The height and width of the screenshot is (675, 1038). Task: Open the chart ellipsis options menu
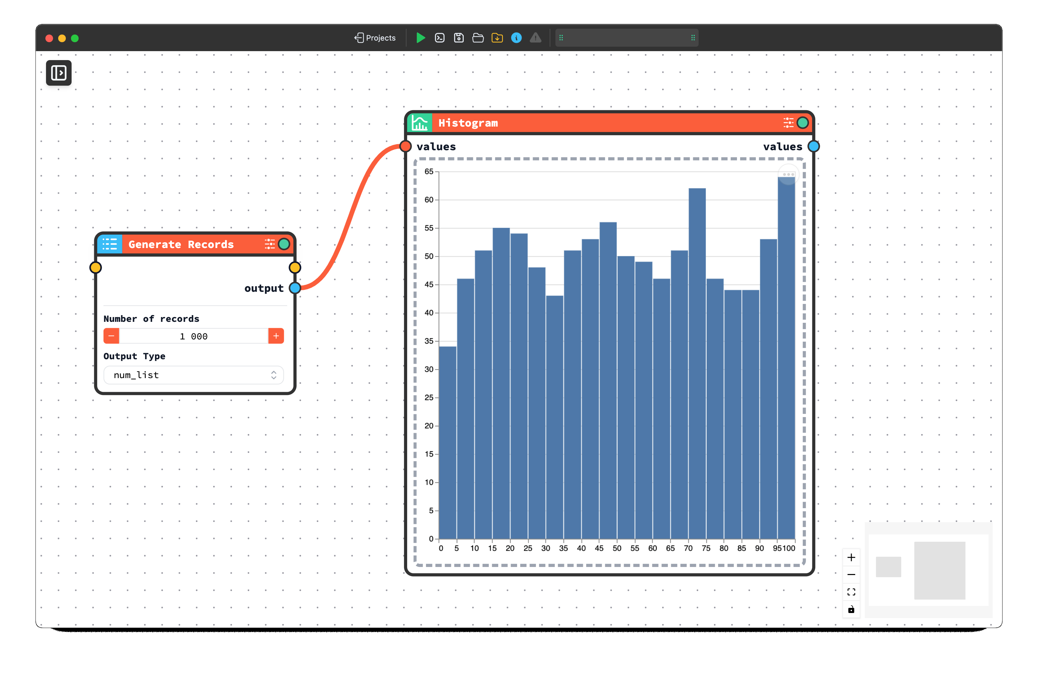point(788,175)
